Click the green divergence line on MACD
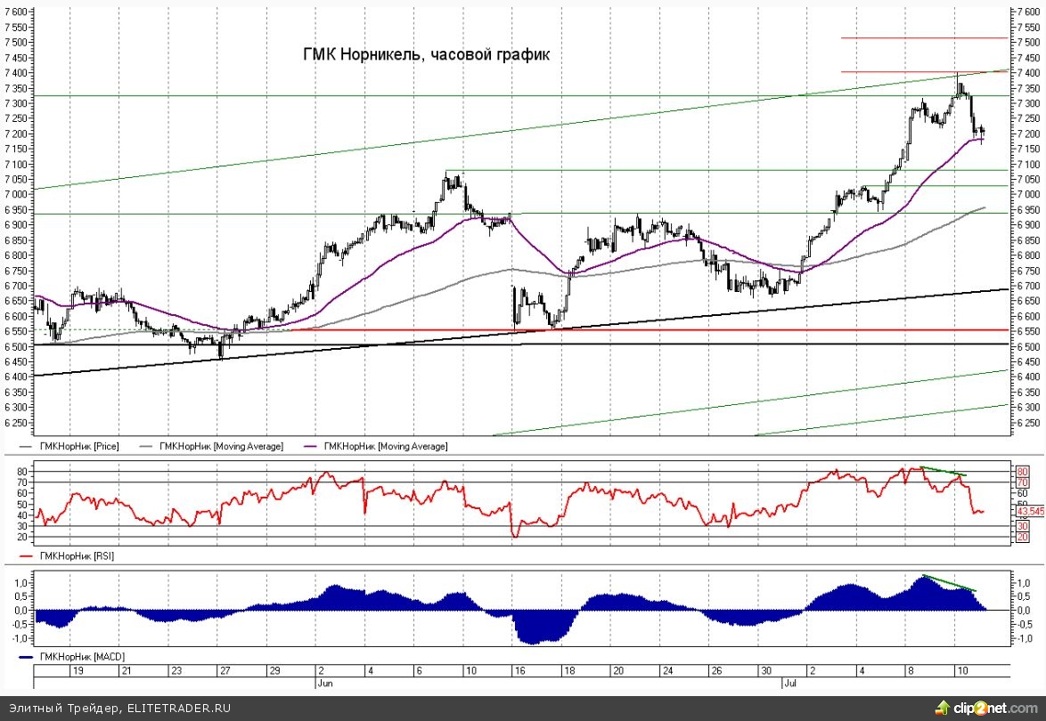Screen dimensions: 1046x721 (x=950, y=583)
